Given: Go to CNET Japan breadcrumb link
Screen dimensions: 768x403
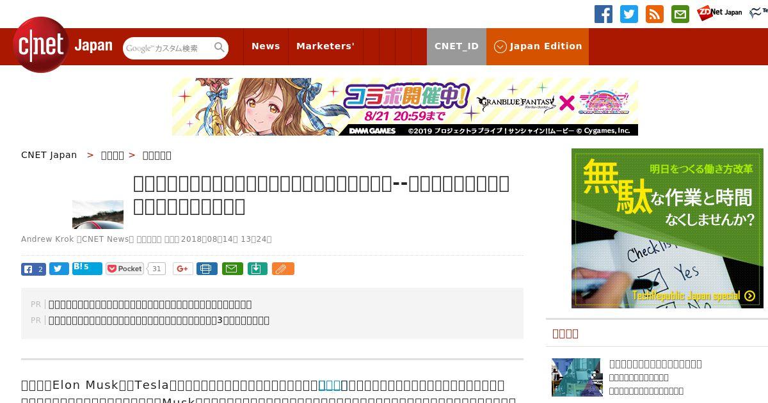Looking at the screenshot, I should click(49, 155).
